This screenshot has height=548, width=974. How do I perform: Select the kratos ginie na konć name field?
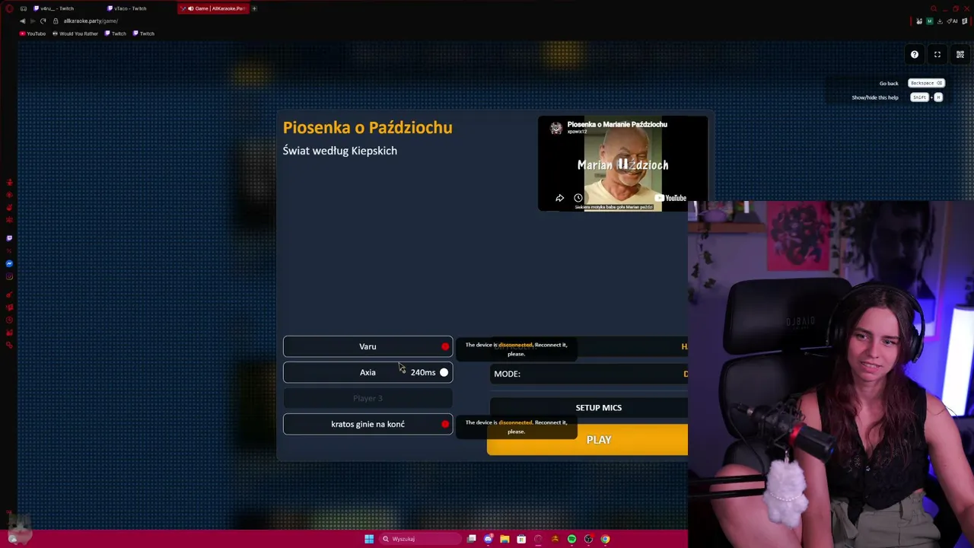[368, 424]
